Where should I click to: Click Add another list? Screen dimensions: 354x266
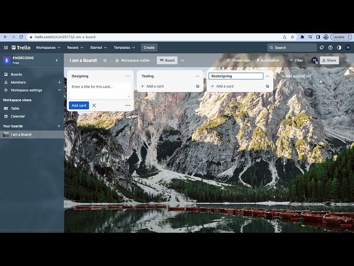pos(296,76)
